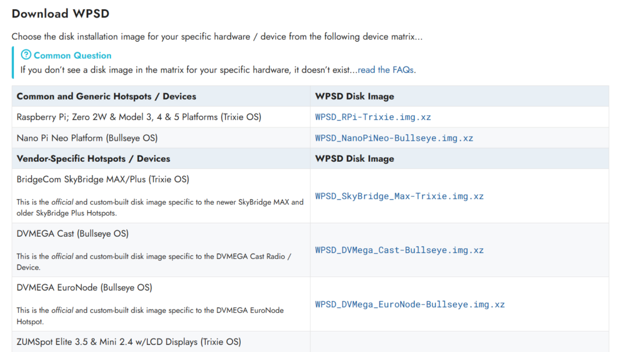Viewport: 618px width, 352px height.
Task: Click the WPSD_SkyBridge_Max-Trixie.img.xz link
Action: tap(399, 196)
